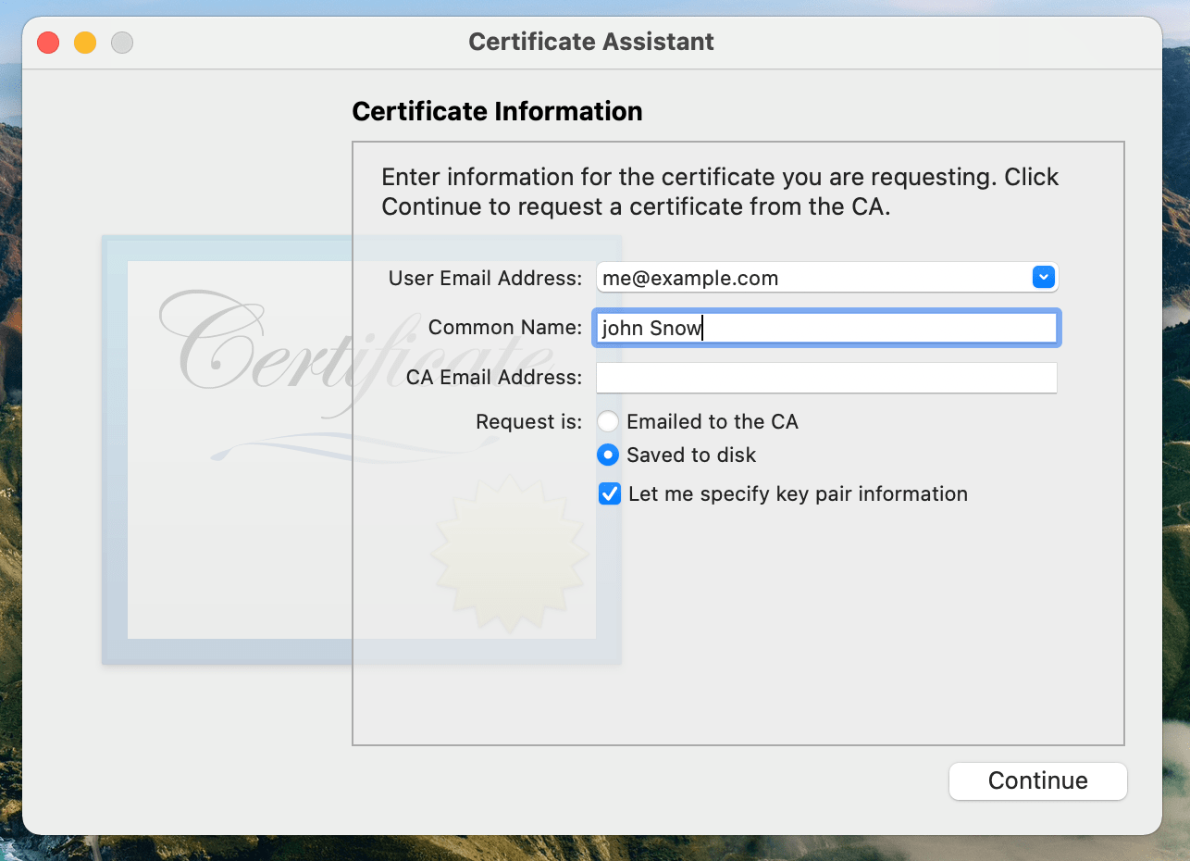Click the instruction text about requesting a certificate
This screenshot has height=861, width=1190.
[720, 192]
